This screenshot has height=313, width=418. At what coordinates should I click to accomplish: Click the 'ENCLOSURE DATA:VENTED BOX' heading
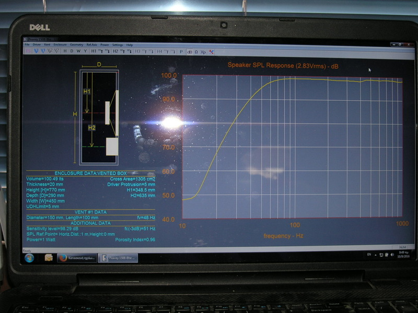tap(90, 173)
